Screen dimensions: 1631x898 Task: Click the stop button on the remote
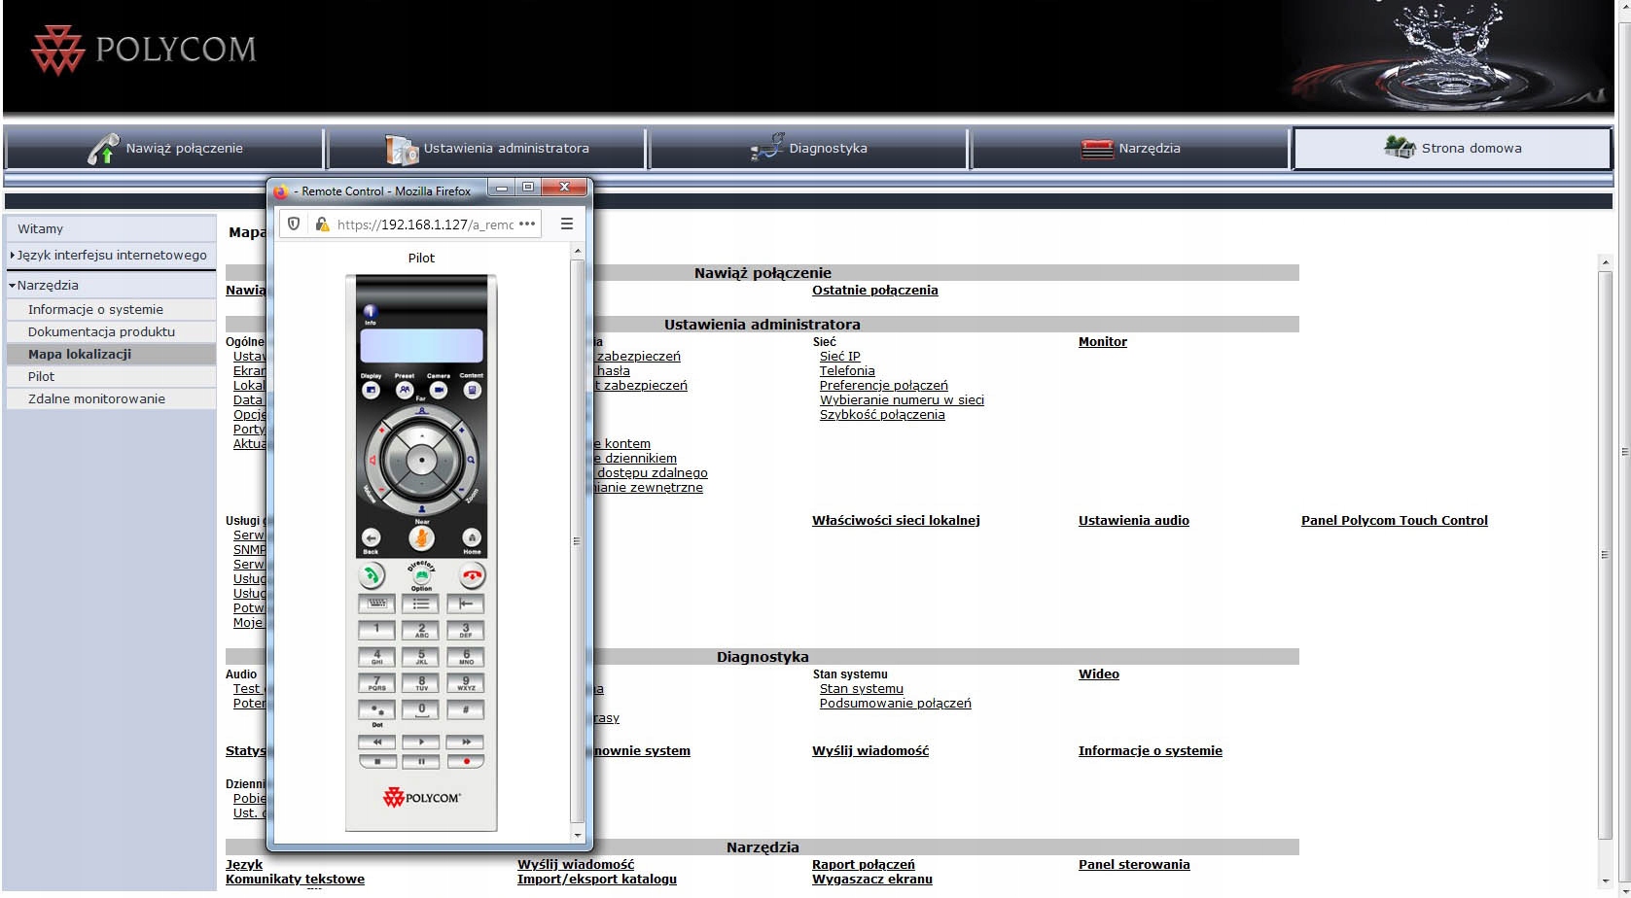coord(376,762)
